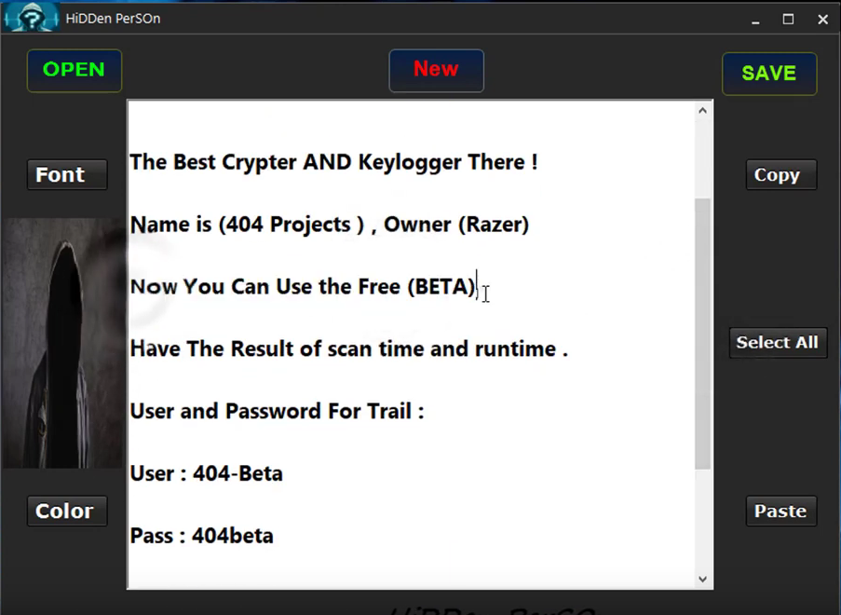Close the HiDDen PerSOn window
This screenshot has width=841, height=615.
[822, 20]
